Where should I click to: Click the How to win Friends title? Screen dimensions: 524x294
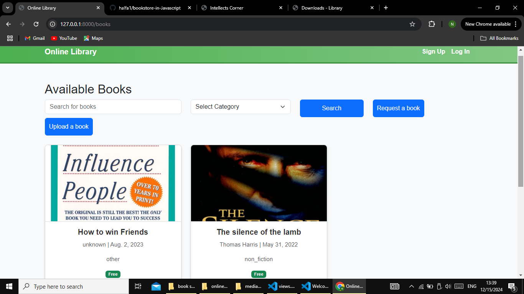(113, 232)
